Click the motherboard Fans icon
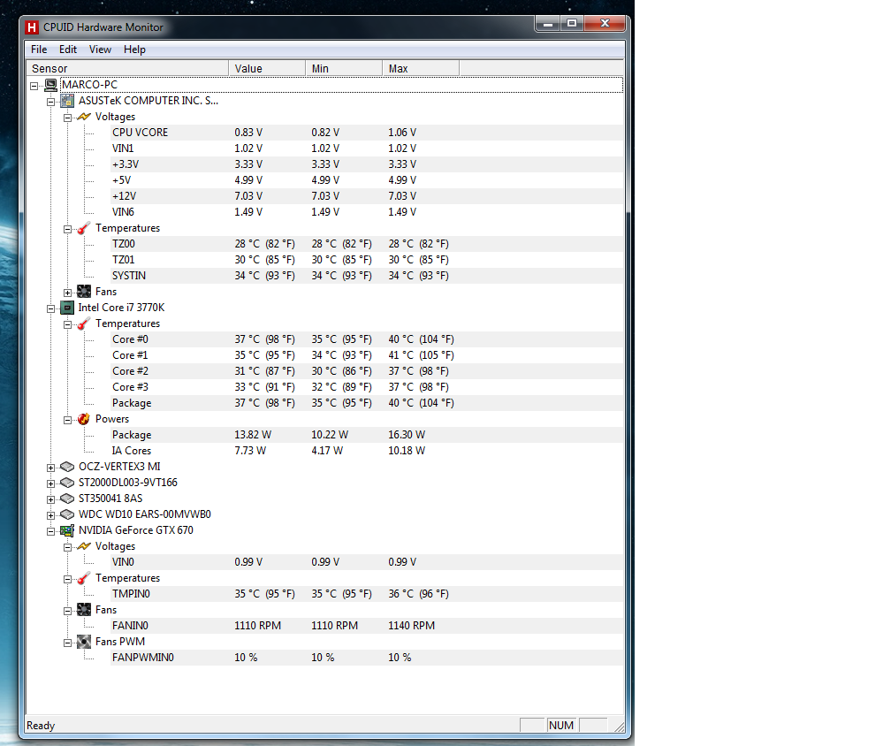 pyautogui.click(x=84, y=292)
